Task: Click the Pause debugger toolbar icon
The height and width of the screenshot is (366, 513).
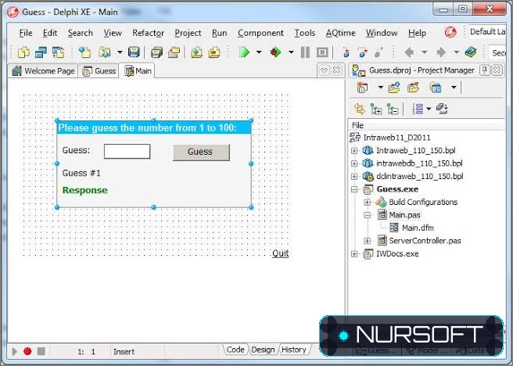Action: pos(305,52)
